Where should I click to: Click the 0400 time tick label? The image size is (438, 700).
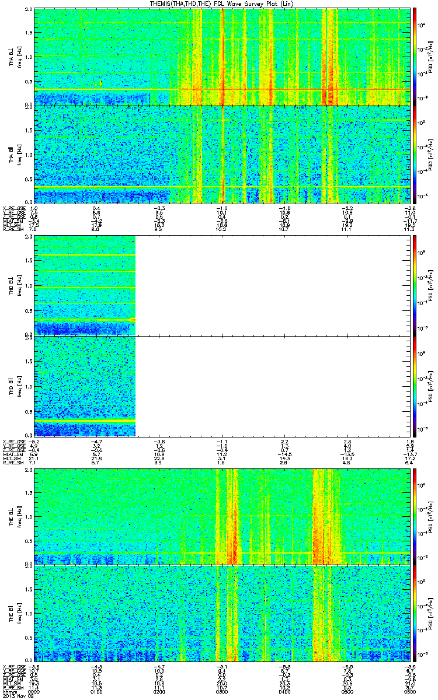[284, 691]
